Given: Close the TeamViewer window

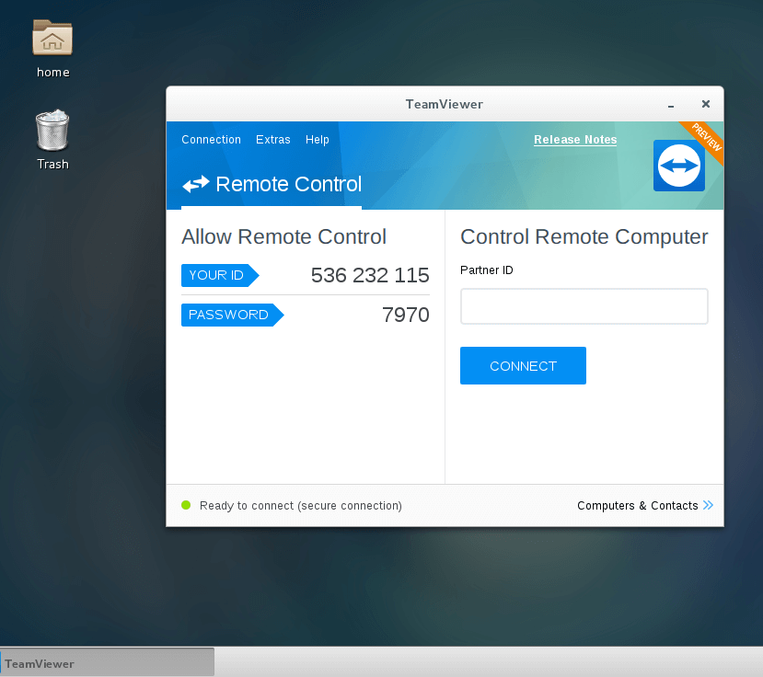Looking at the screenshot, I should (706, 104).
